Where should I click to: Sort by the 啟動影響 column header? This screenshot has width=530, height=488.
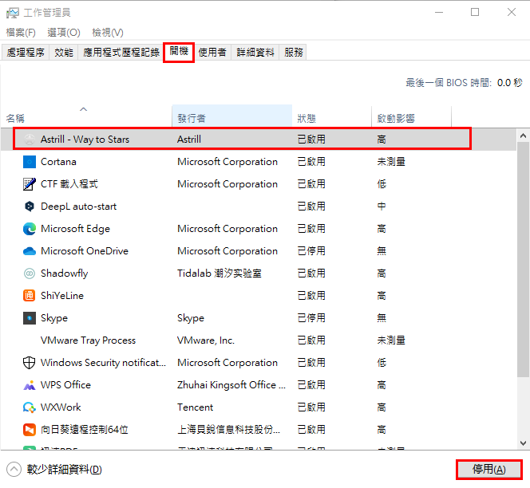point(411,116)
